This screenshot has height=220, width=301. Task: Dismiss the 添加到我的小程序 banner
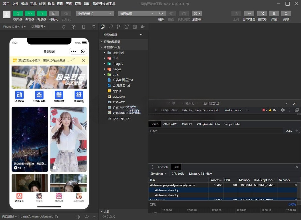click(84, 60)
